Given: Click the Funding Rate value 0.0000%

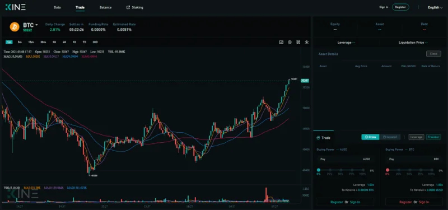Looking at the screenshot, I should [99, 30].
